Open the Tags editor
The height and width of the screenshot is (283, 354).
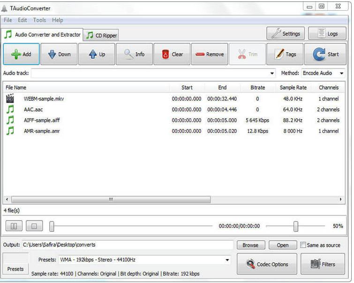click(x=285, y=54)
